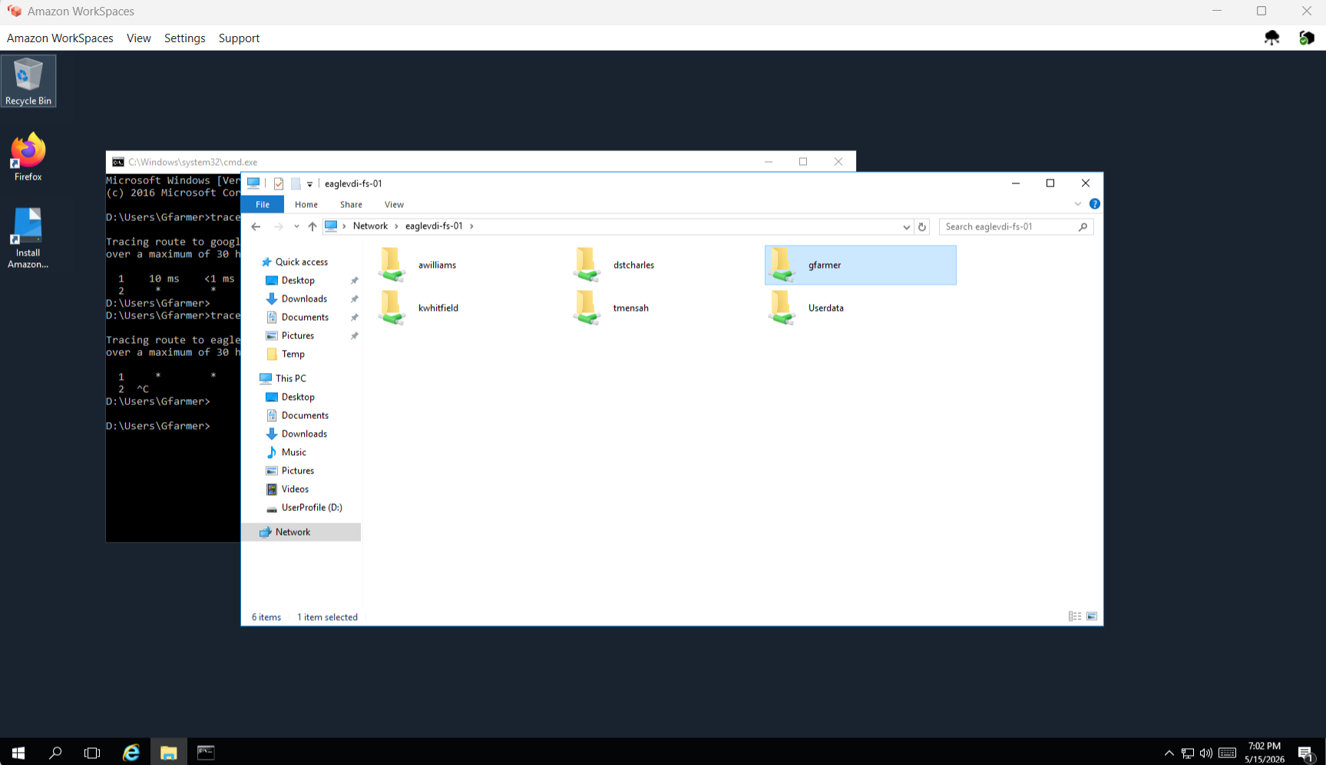Viewport: 1326px width, 765px height.
Task: Unpin Pictures using its pin icon
Action: [x=354, y=336]
